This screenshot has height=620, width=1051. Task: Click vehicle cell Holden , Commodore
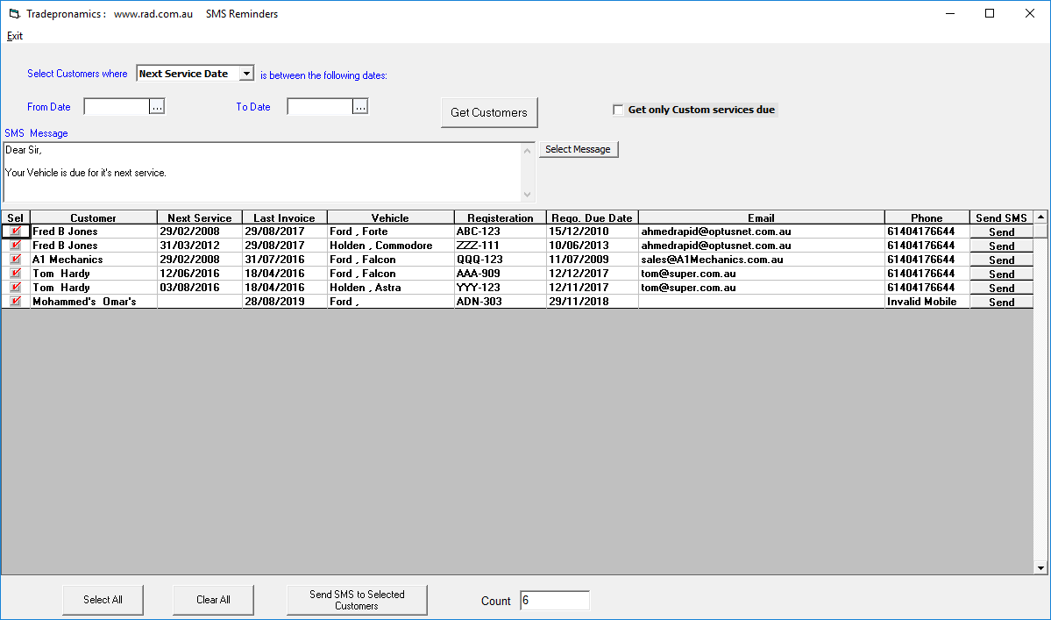click(390, 246)
